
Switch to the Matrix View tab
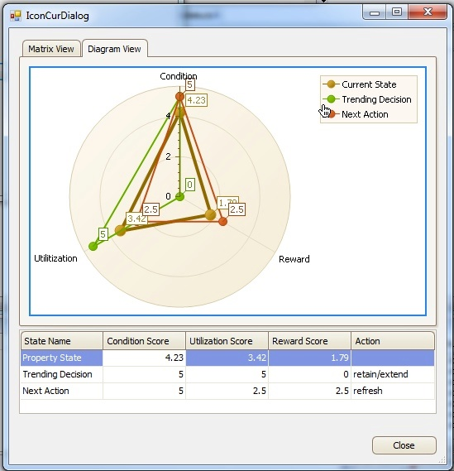[x=51, y=49]
